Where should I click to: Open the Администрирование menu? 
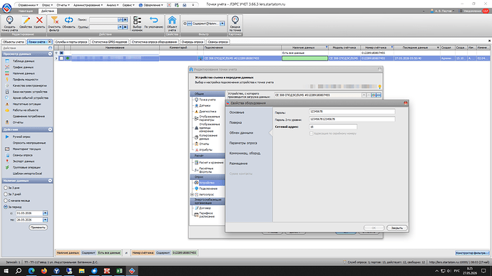tap(88, 5)
